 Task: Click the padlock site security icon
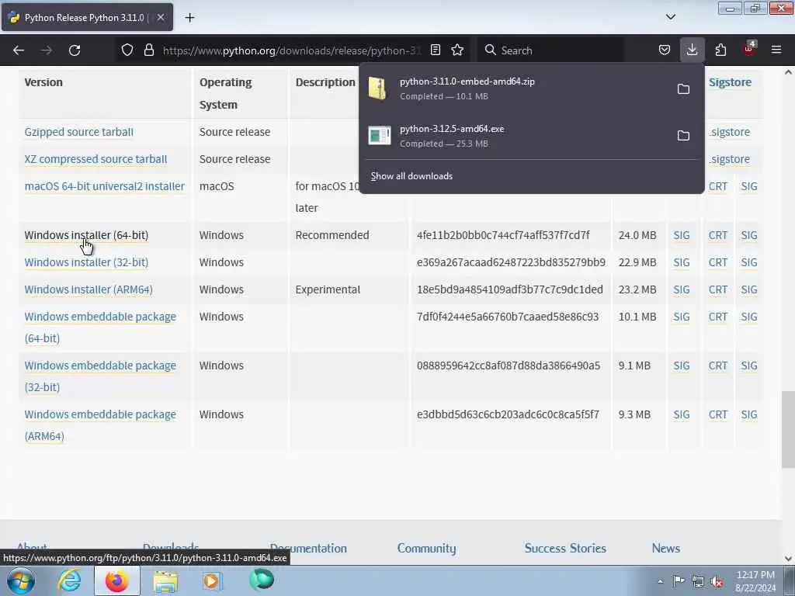148,50
